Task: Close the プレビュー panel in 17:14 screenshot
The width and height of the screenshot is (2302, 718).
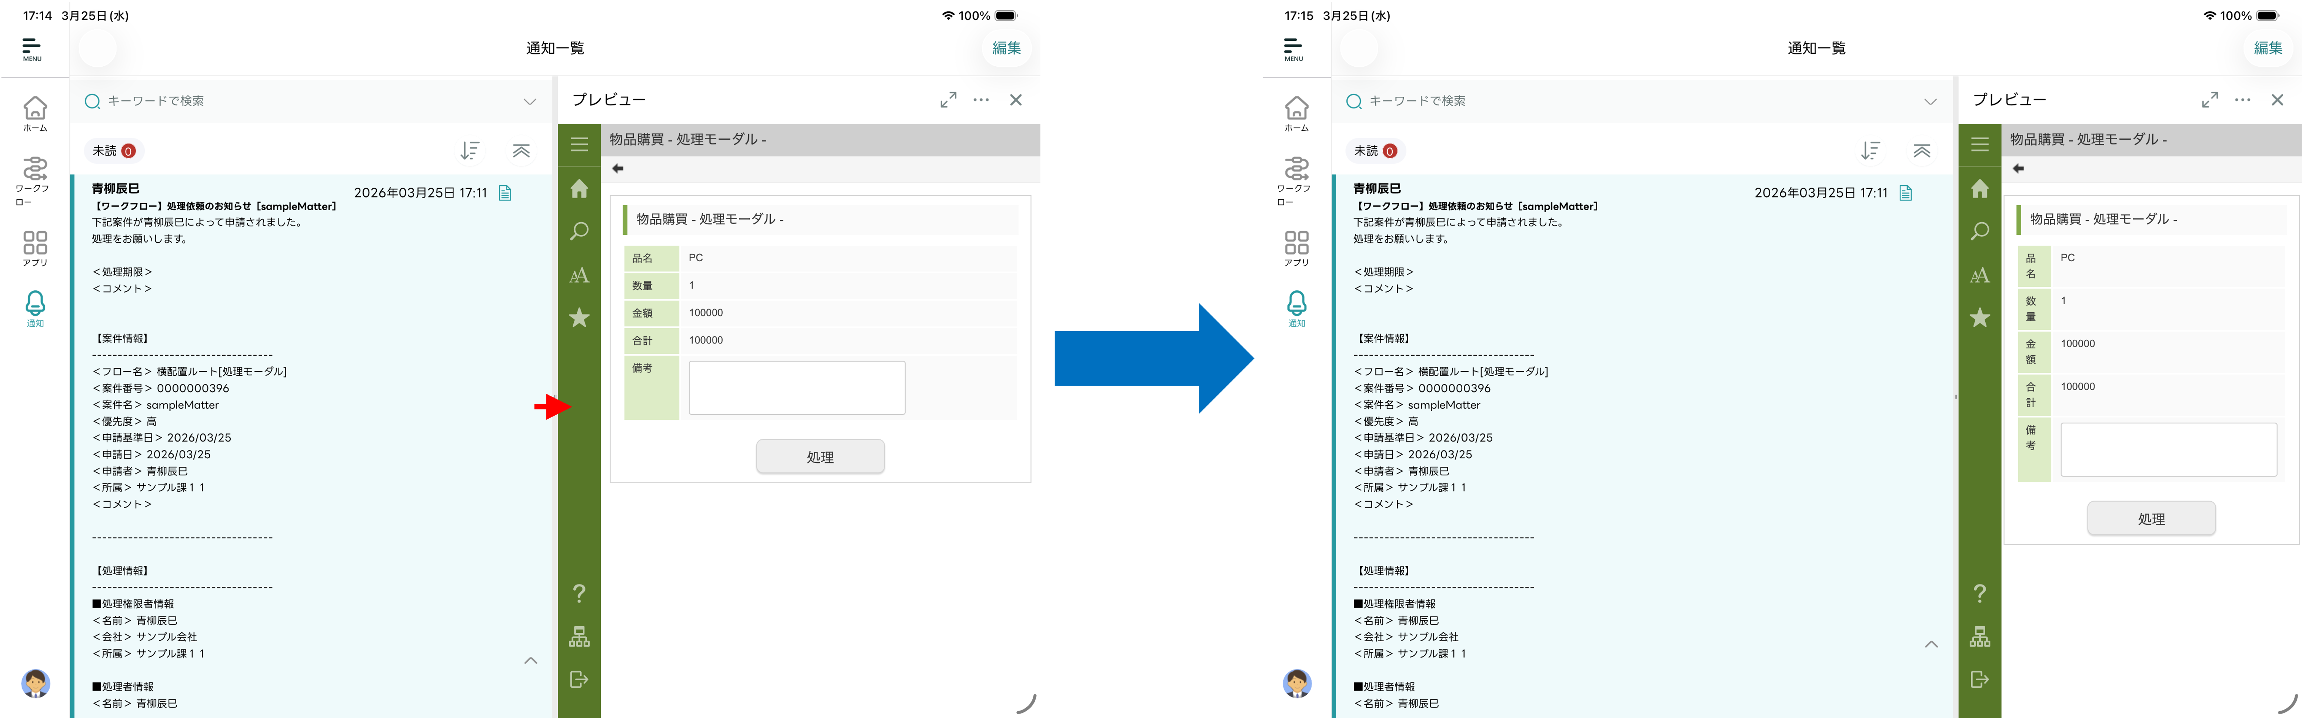Action: tap(1016, 100)
